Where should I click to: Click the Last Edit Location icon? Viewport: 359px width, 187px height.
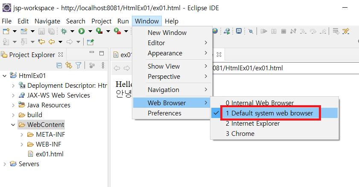coord(41,42)
